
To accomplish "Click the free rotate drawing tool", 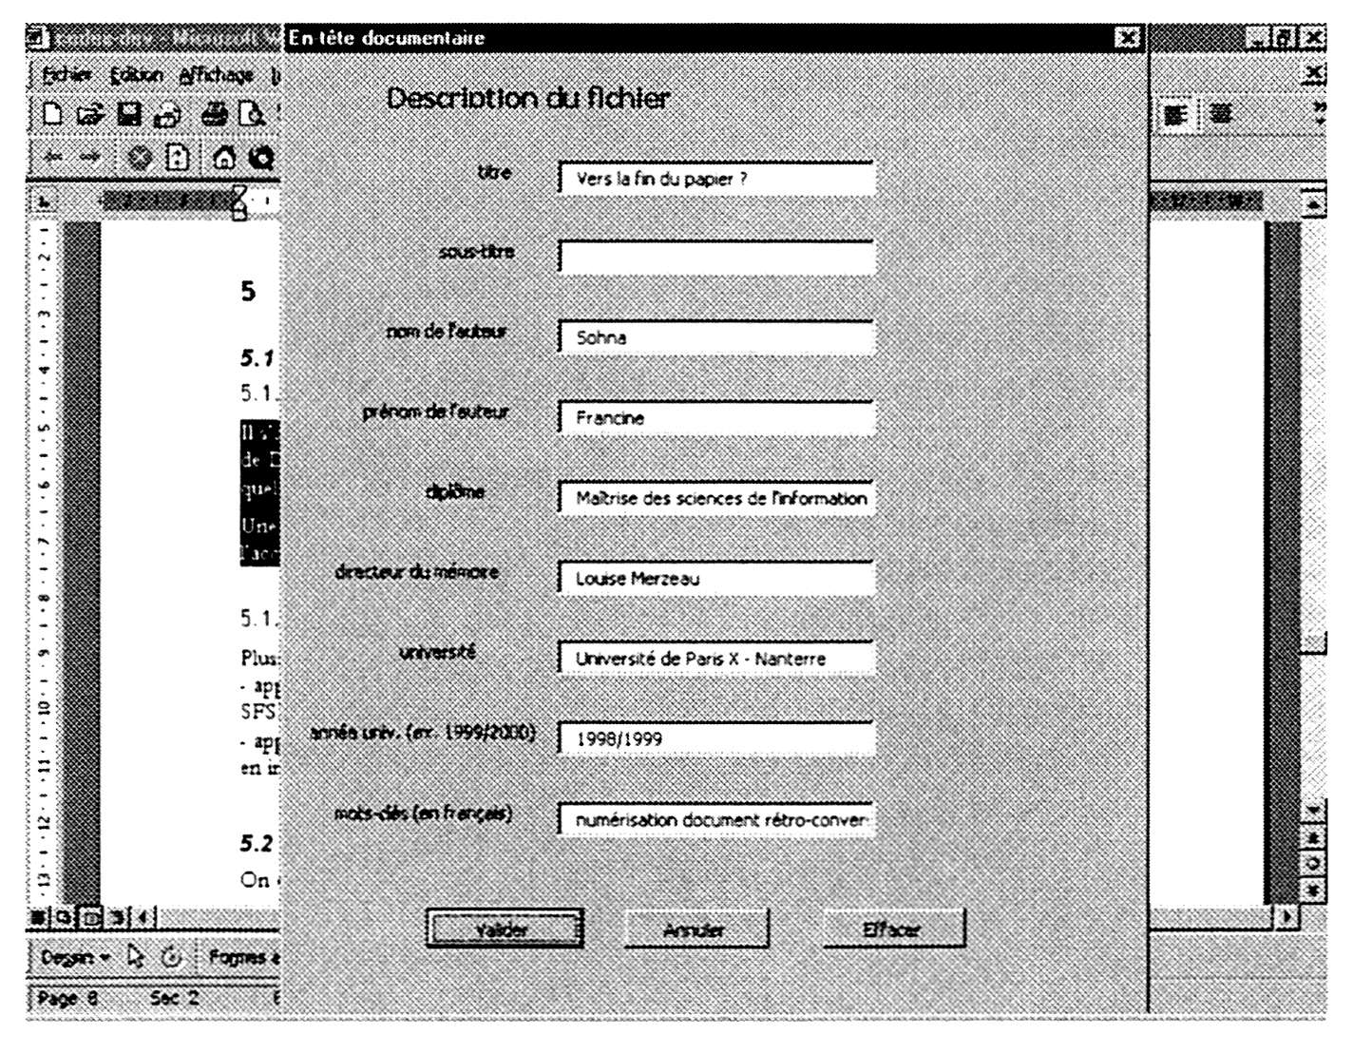I will (x=171, y=956).
